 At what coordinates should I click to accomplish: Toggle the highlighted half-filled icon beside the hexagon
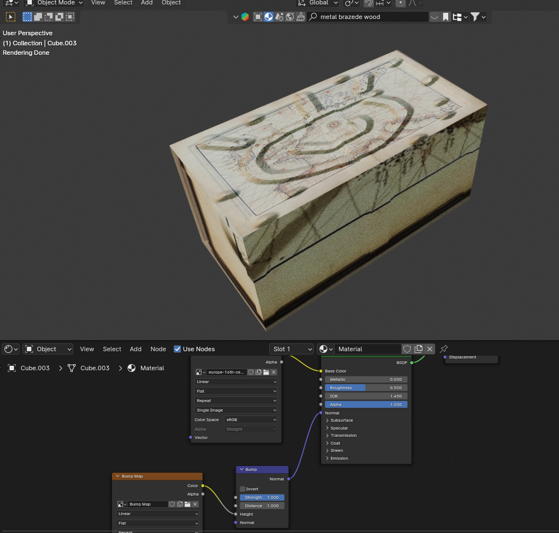click(269, 17)
